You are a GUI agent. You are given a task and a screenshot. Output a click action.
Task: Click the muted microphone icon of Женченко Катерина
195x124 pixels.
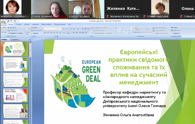[107, 16]
